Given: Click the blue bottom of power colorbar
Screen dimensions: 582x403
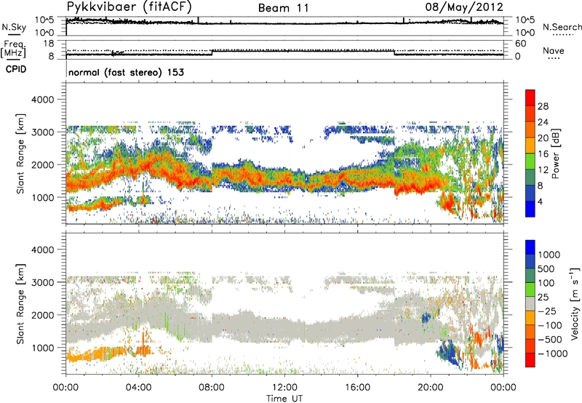Looking at the screenshot, I should click(530, 210).
